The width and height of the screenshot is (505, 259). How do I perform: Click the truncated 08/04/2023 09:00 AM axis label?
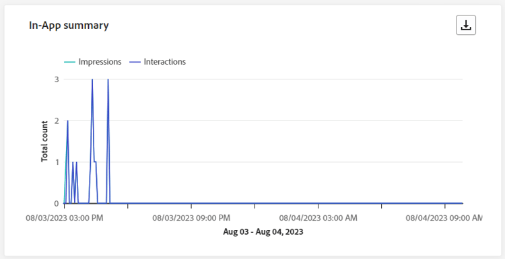[x=444, y=218]
